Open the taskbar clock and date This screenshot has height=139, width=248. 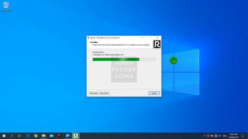pos(233,136)
